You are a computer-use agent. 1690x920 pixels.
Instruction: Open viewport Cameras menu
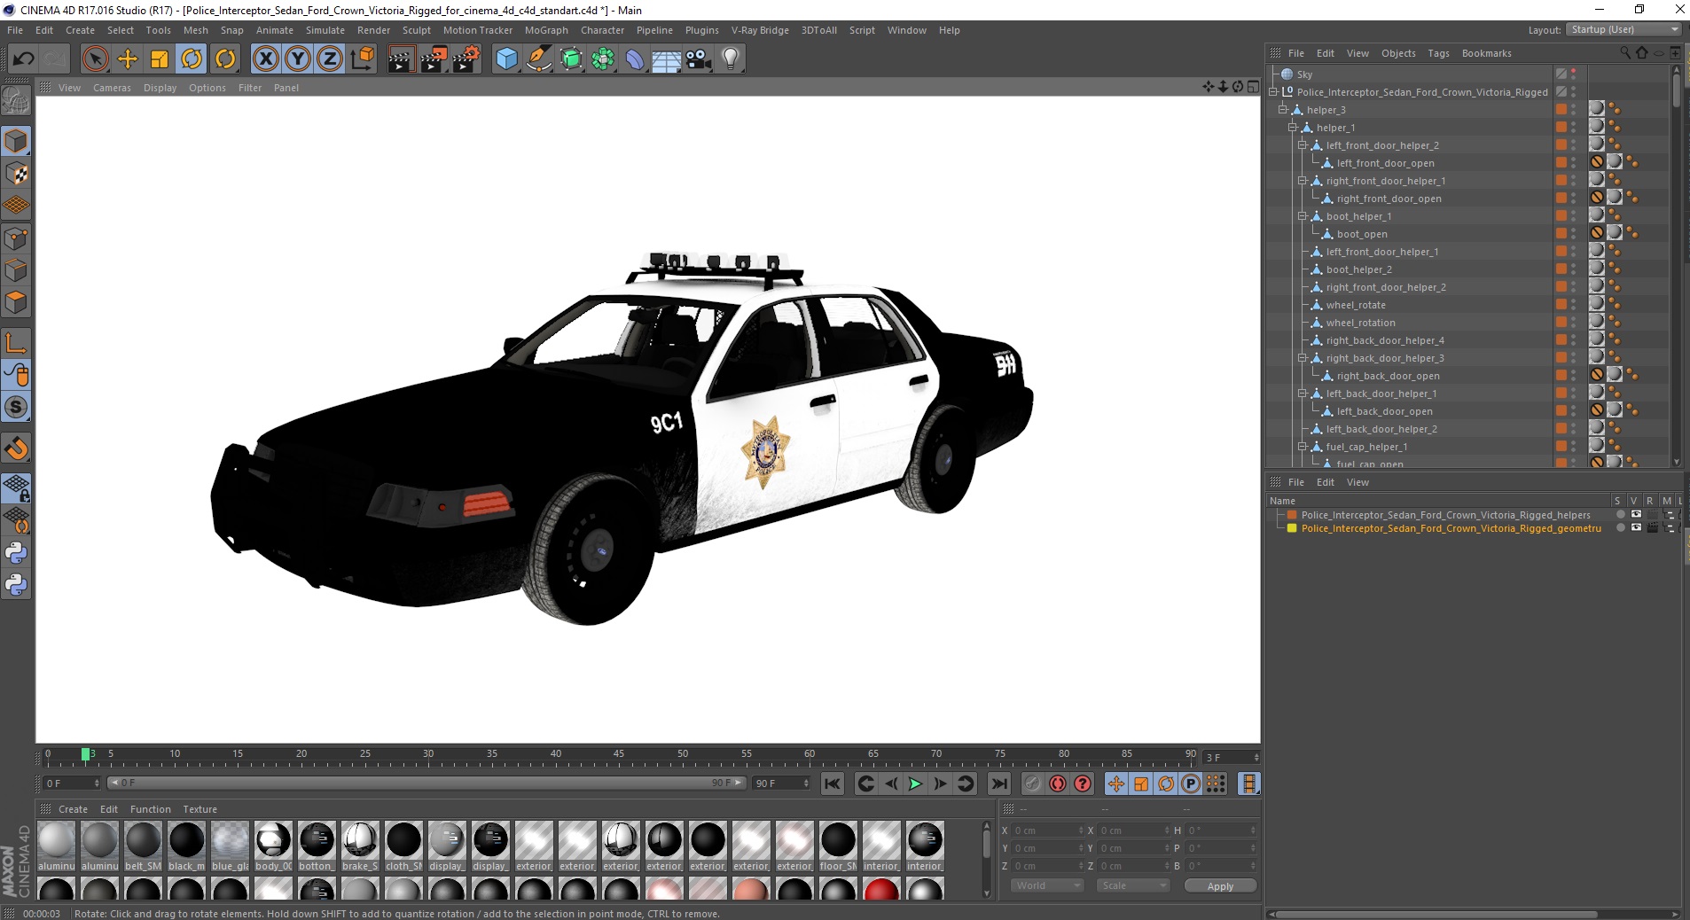[112, 88]
